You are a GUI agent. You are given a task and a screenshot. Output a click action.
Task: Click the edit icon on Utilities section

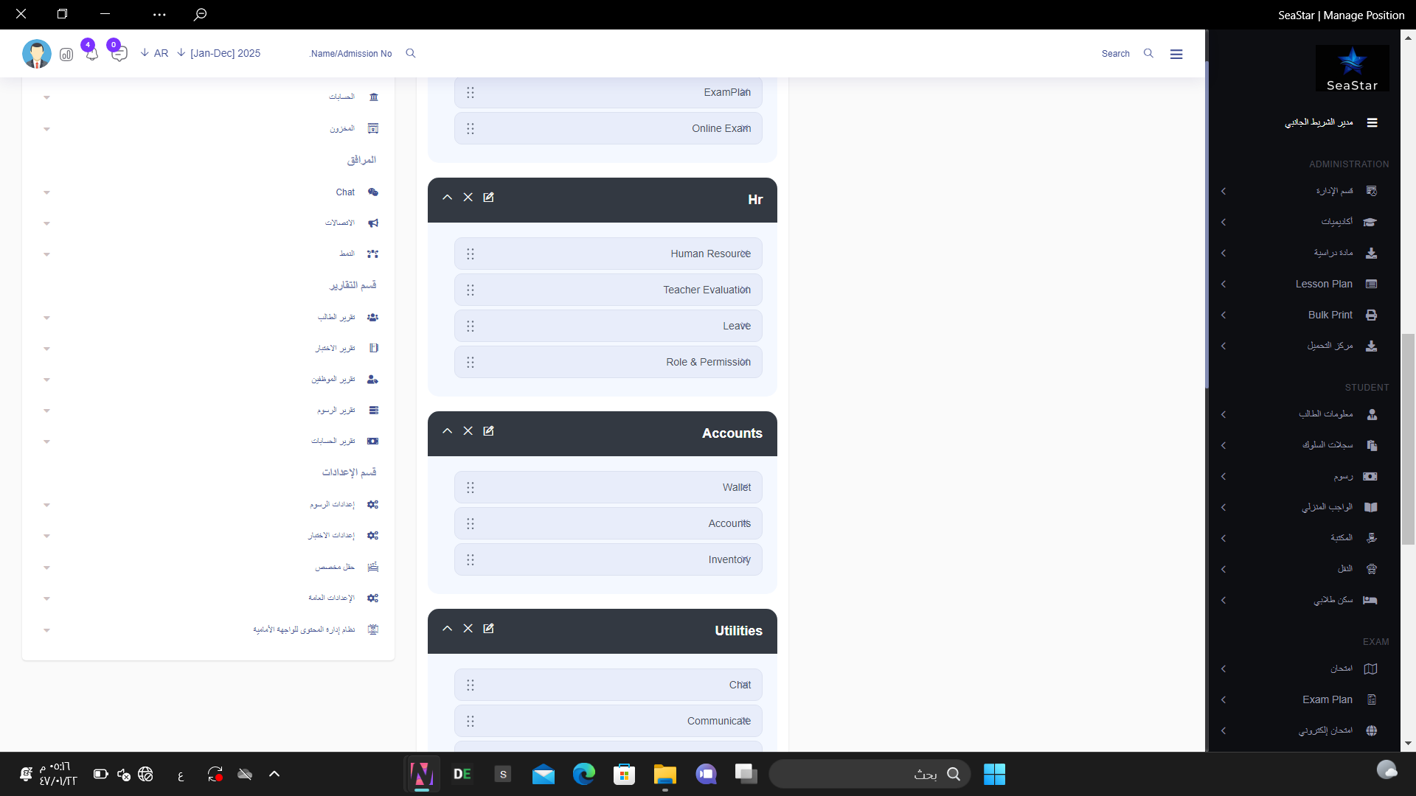488,629
